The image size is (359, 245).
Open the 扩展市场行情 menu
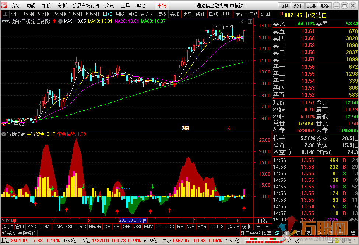[86, 6]
